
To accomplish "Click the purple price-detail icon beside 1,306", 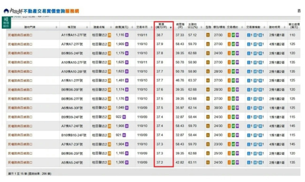I will [x=127, y=162].
